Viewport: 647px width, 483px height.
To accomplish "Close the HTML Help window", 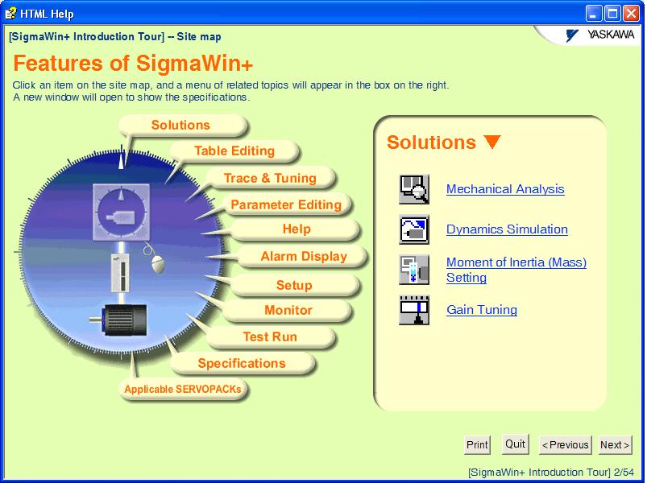I will click(x=632, y=14).
